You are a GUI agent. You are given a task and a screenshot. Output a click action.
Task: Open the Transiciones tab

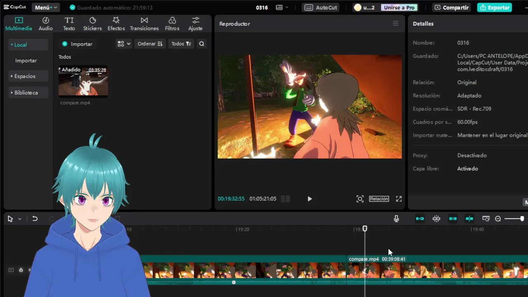pos(144,24)
